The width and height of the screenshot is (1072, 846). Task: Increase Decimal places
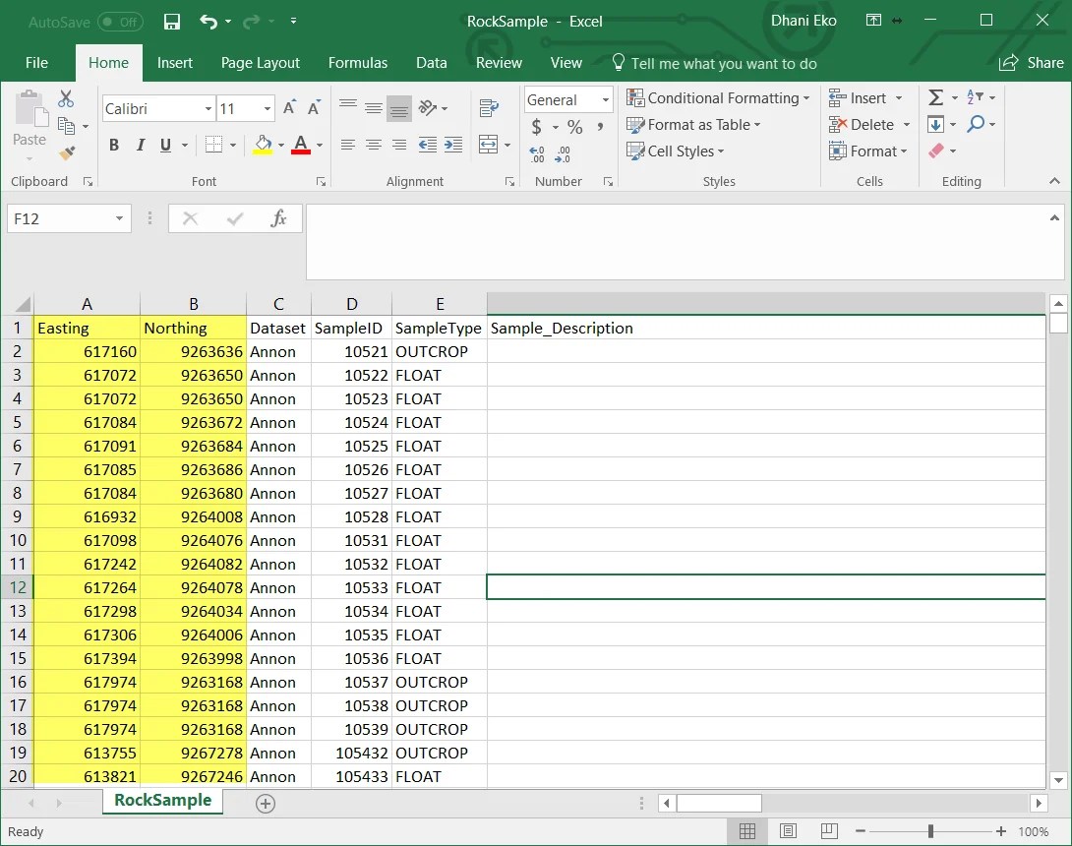click(537, 153)
